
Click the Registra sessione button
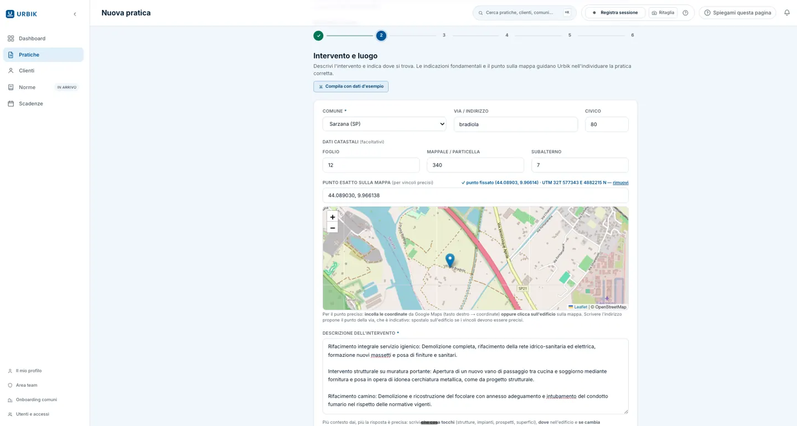[x=615, y=13]
